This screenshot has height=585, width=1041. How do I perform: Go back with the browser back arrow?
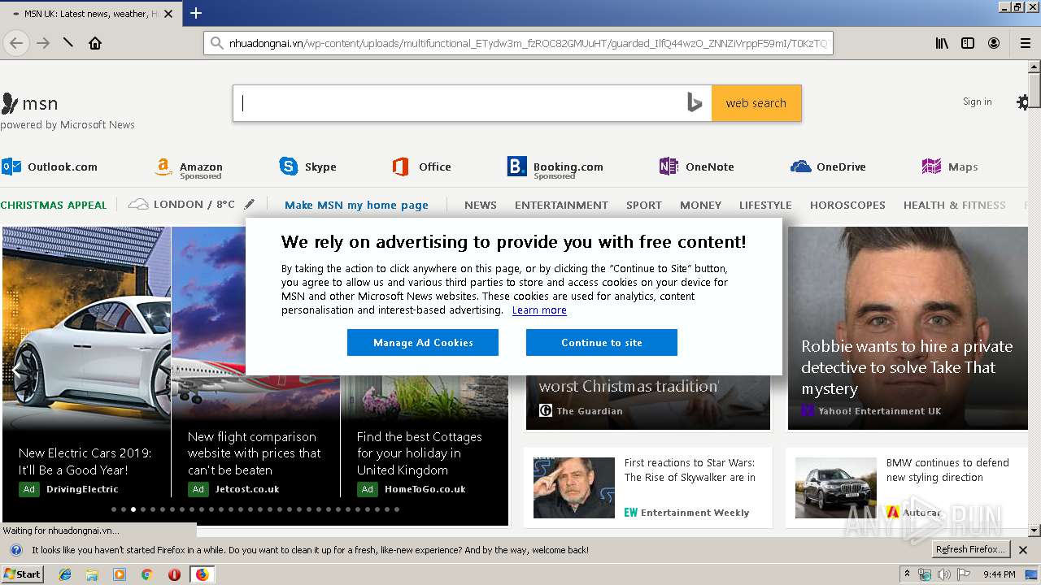coord(16,43)
